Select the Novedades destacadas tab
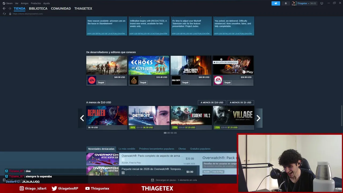The height and width of the screenshot is (193, 343). click(x=101, y=149)
